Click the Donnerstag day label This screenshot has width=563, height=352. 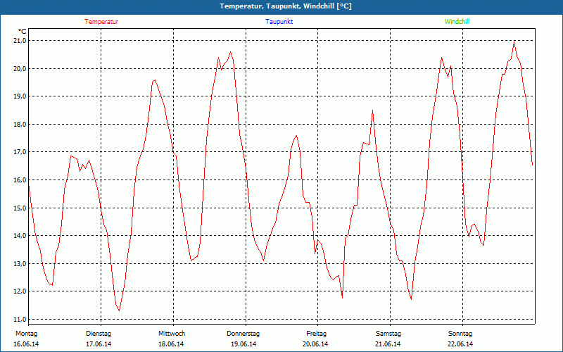(243, 334)
